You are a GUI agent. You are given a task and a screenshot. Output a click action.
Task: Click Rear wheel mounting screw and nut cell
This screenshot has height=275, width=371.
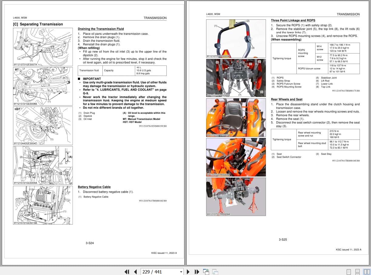coord(313,134)
